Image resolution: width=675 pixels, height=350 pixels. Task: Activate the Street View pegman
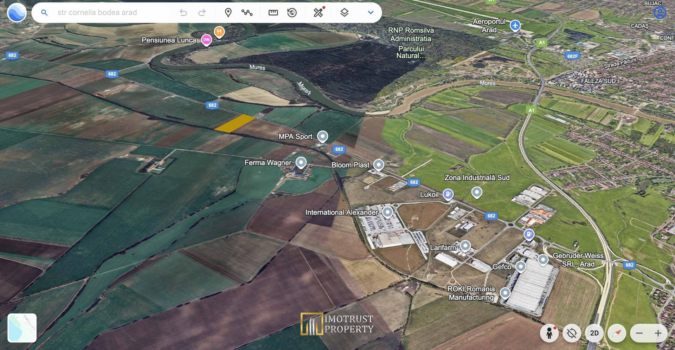[549, 333]
